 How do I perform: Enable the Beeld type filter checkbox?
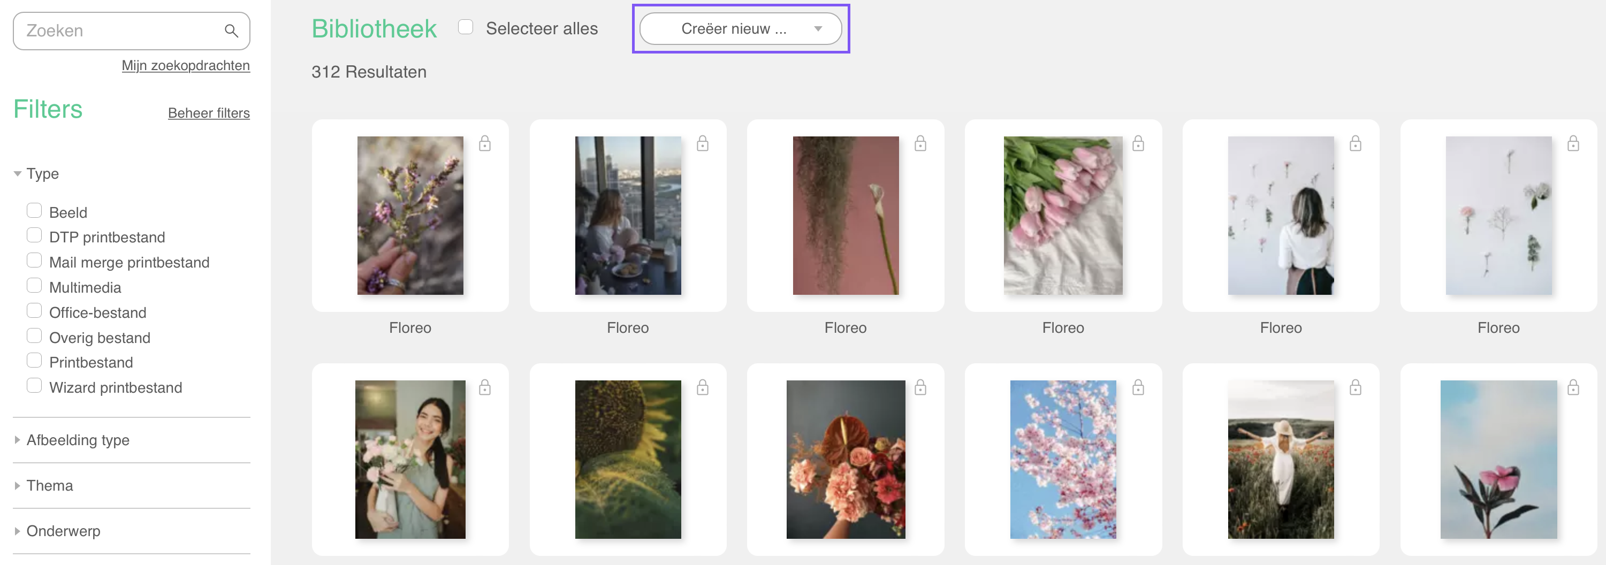(34, 210)
